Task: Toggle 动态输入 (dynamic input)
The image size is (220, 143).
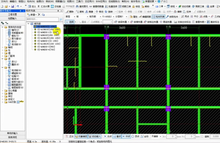Action: (x=95, y=136)
